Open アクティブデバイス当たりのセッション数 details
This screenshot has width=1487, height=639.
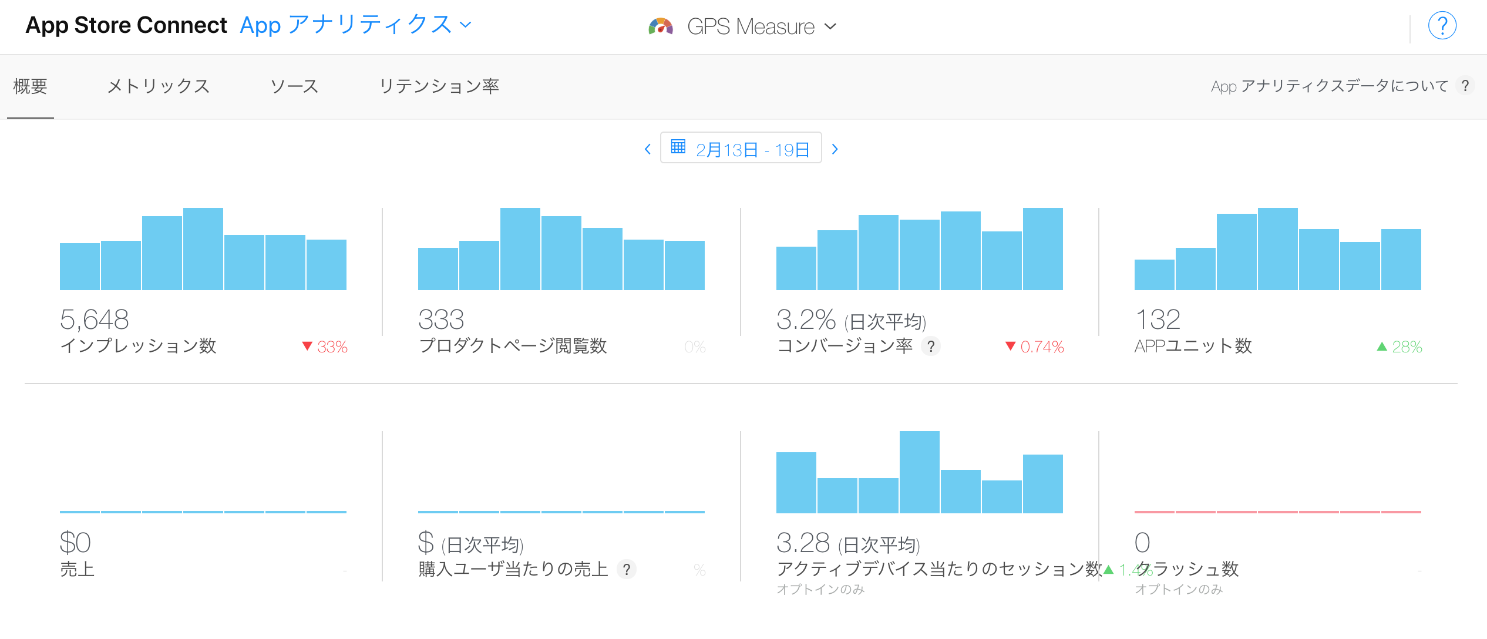[x=939, y=569]
